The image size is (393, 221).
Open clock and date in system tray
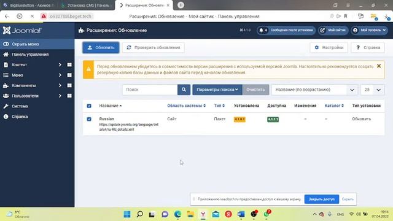click(379, 214)
